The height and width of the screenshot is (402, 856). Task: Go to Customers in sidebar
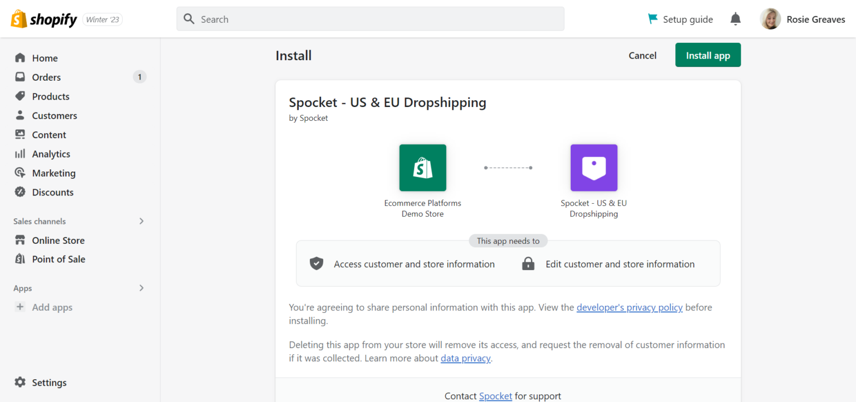click(x=54, y=116)
